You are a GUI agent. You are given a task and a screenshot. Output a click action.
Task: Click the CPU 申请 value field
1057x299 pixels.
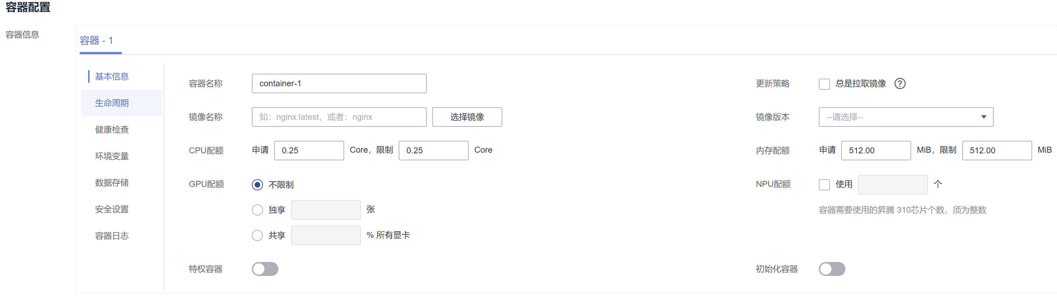pyautogui.click(x=308, y=151)
